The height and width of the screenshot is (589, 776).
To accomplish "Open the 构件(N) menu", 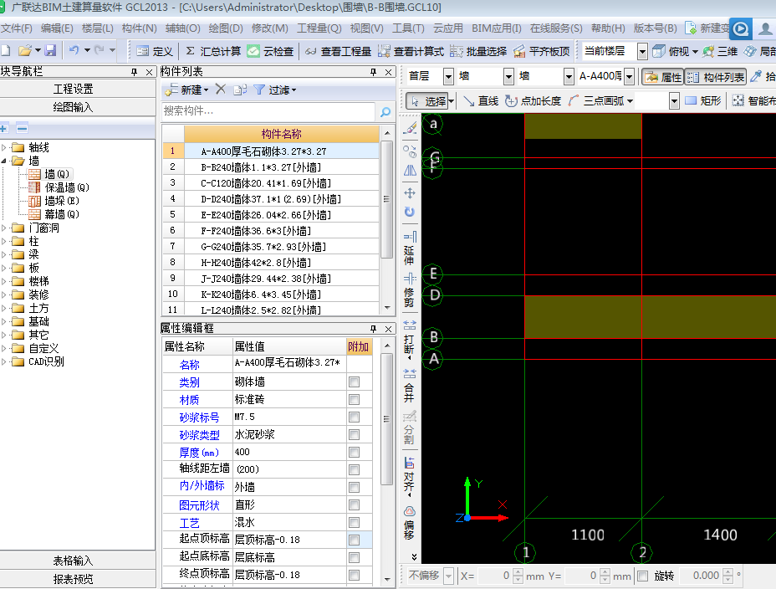I will [x=139, y=28].
